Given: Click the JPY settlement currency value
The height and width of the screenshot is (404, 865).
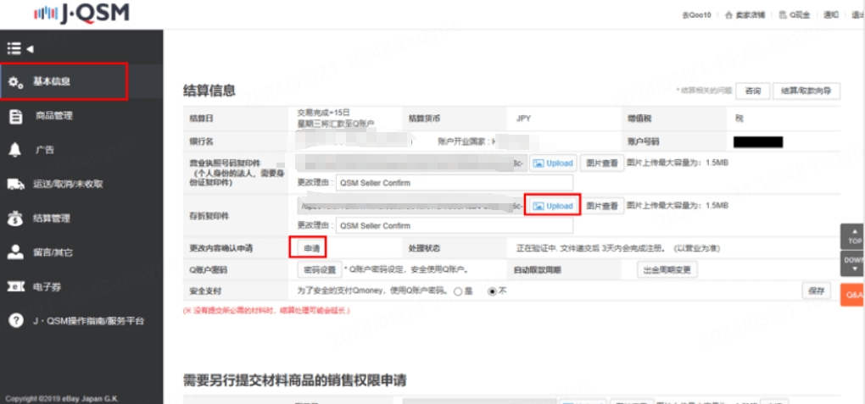Looking at the screenshot, I should coord(524,119).
